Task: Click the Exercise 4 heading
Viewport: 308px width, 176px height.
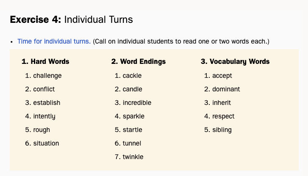Action: [71, 19]
